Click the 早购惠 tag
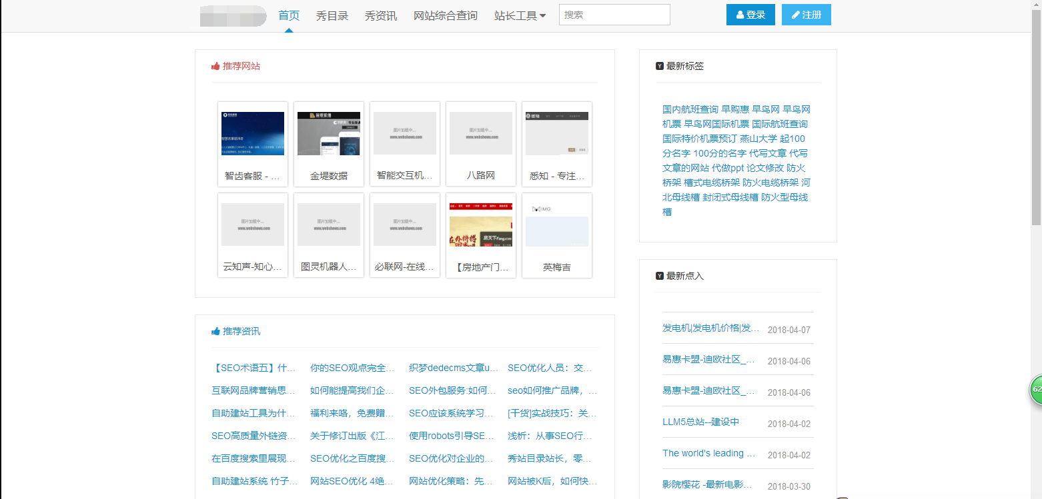The height and width of the screenshot is (499, 1042). pos(735,109)
